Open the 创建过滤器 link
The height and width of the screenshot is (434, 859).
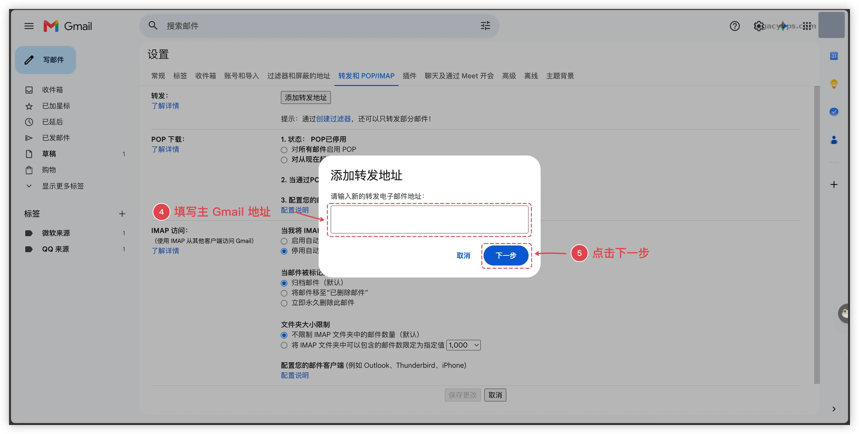pos(333,119)
